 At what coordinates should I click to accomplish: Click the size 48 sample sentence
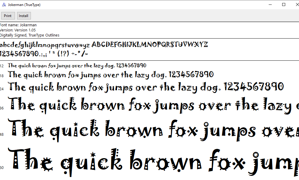[153, 130]
